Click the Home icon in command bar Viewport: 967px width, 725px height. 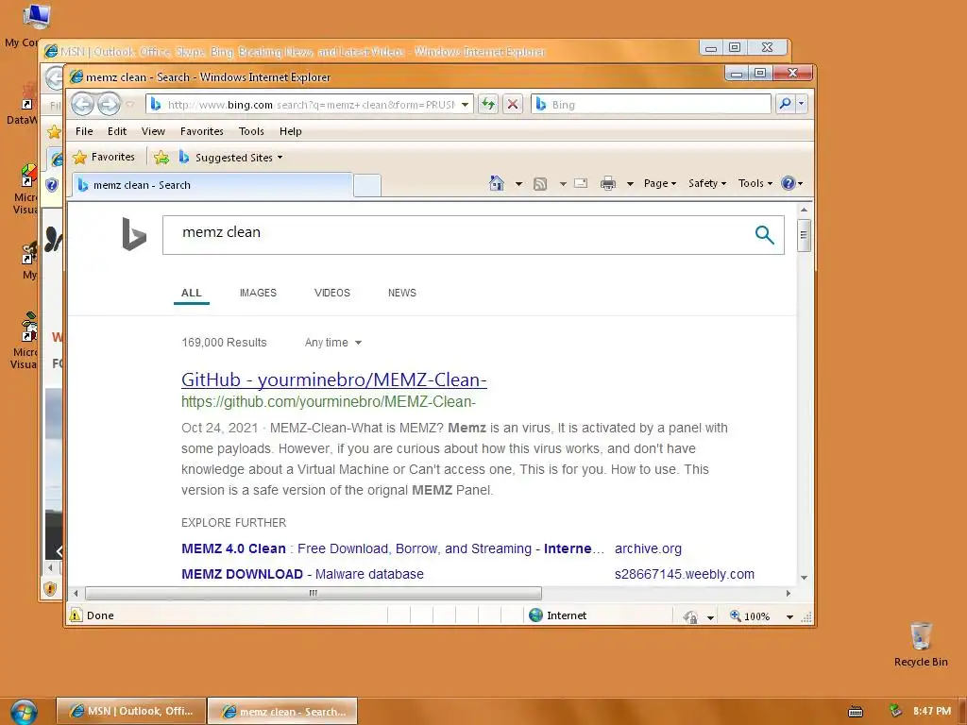pos(497,183)
